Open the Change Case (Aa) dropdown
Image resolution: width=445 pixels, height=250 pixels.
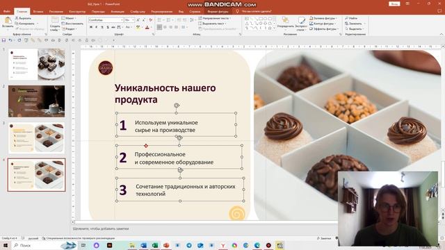(128, 27)
